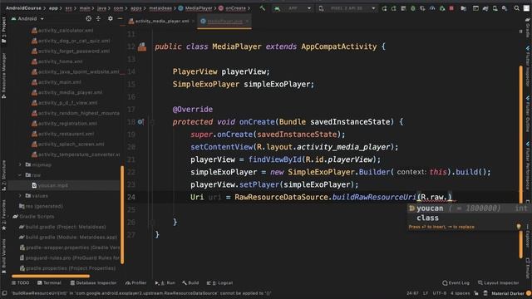Open the Database Inspector tool window
This screenshot has height=299, width=532.
tap(93, 282)
